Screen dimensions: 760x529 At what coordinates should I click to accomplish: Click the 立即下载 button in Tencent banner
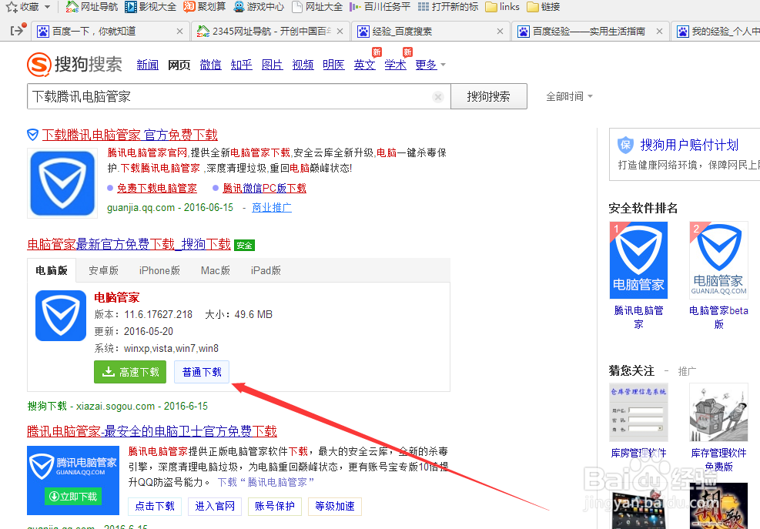73,497
